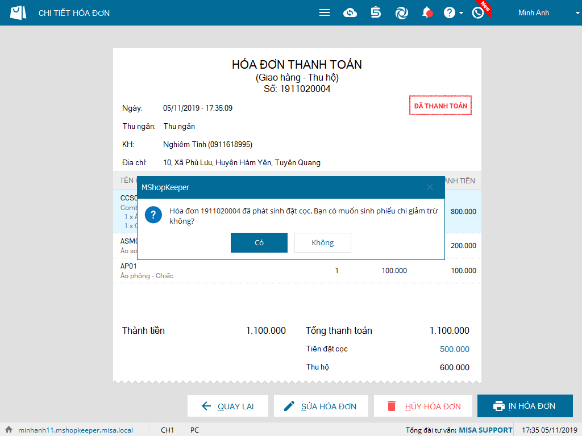Click the 200.000 amount cell
The image size is (582, 436).
click(463, 246)
